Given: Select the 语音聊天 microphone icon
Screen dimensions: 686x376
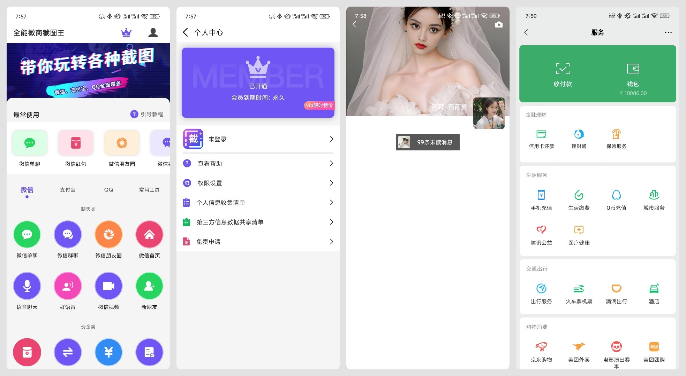Looking at the screenshot, I should pyautogui.click(x=27, y=286).
